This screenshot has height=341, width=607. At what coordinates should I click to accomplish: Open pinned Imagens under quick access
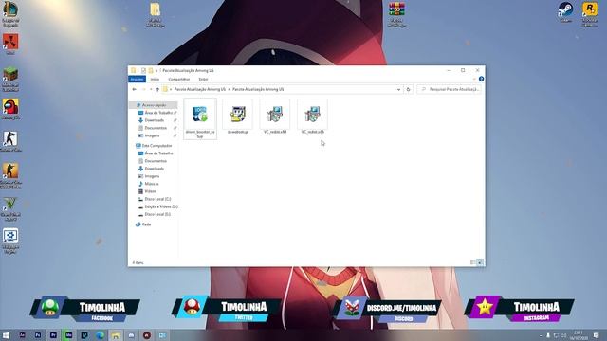(x=152, y=135)
